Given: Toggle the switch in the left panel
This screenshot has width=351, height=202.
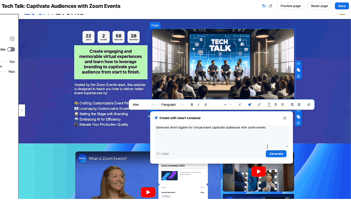Looking at the screenshot, I should coord(11,49).
